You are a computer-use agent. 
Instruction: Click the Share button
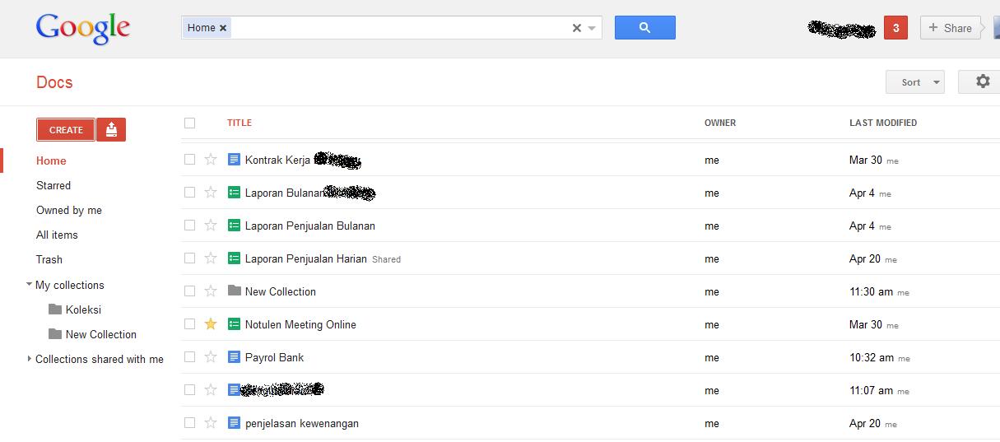(x=951, y=28)
